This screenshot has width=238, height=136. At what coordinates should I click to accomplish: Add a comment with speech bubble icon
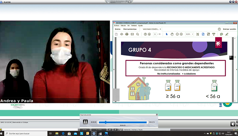tap(221, 34)
